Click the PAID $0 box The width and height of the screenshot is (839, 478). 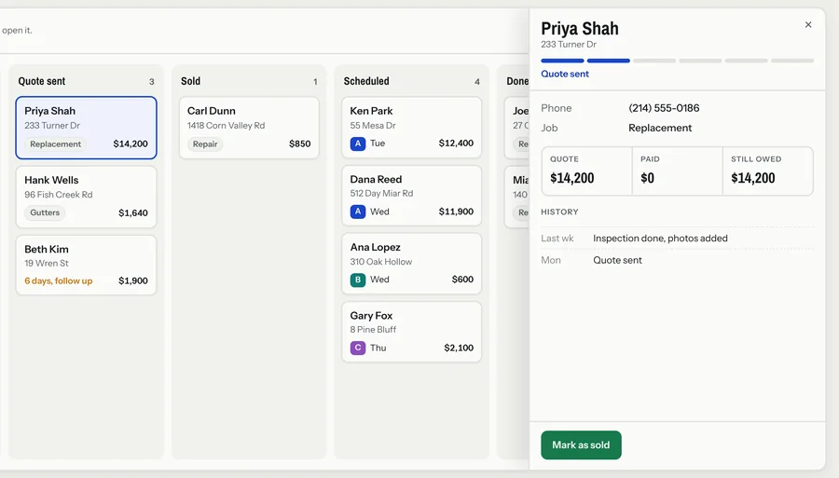[678, 171]
